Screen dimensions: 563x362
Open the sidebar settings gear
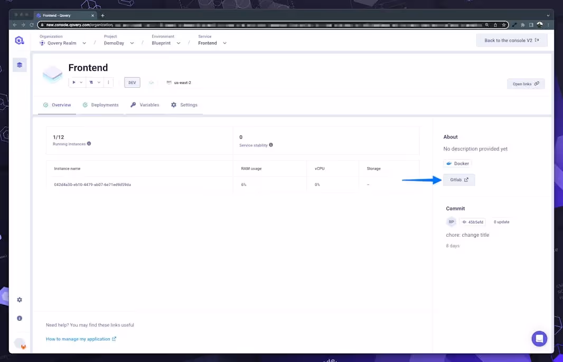[x=20, y=300]
